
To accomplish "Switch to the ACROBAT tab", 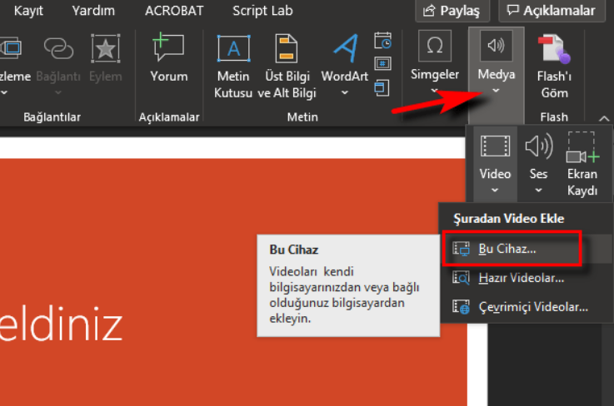I will click(x=174, y=11).
